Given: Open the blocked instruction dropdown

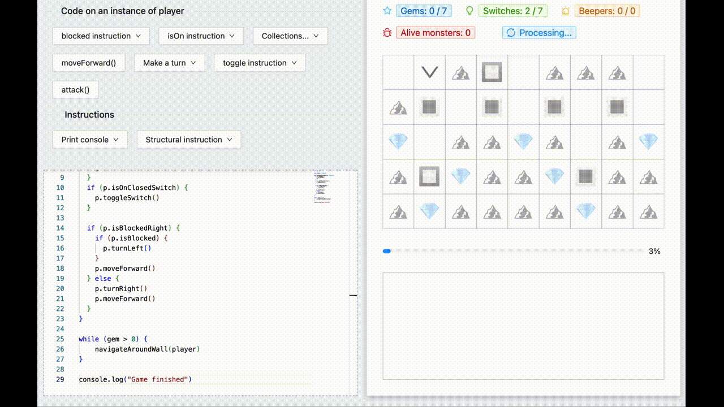Looking at the screenshot, I should point(101,36).
